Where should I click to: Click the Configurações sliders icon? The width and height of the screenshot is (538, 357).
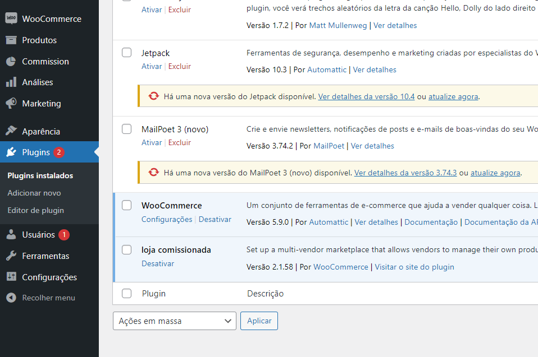coord(11,277)
